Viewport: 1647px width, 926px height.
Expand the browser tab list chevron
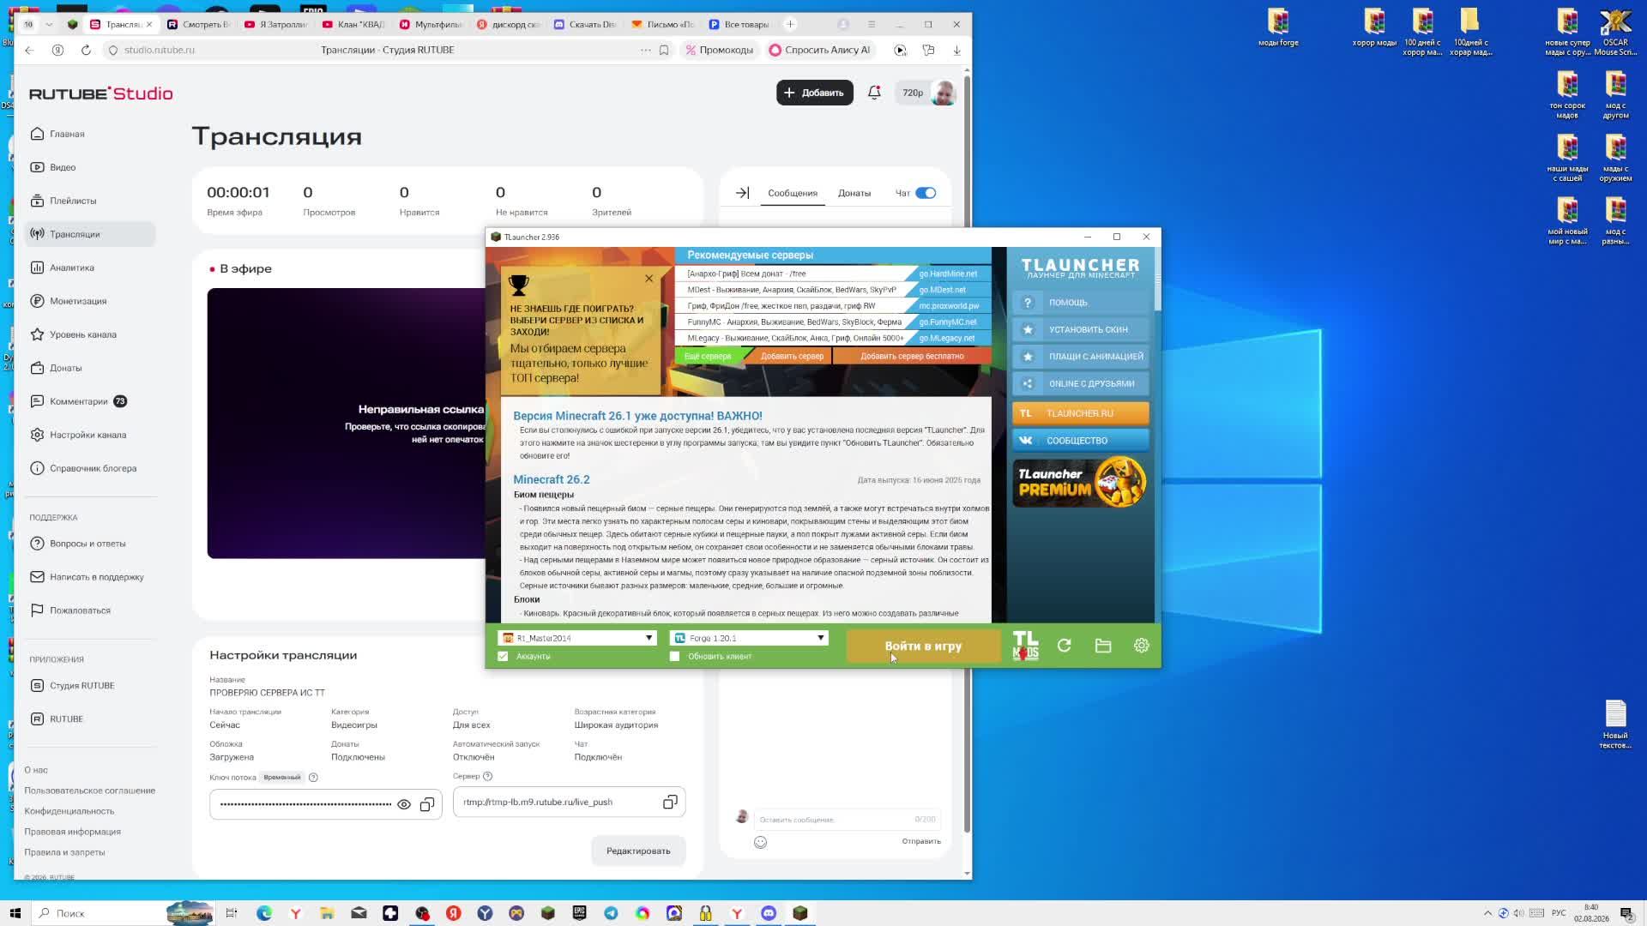[47, 24]
